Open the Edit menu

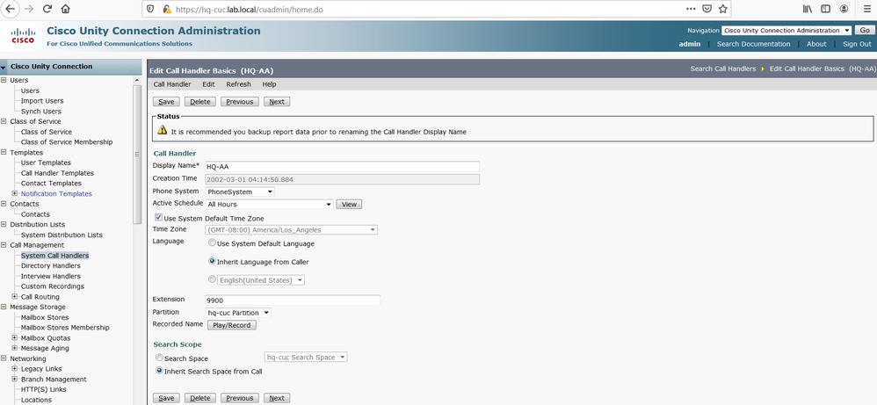click(208, 84)
